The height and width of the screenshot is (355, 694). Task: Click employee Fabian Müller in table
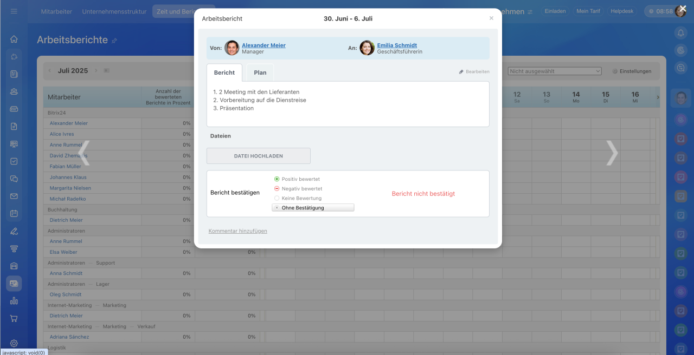pyautogui.click(x=66, y=167)
